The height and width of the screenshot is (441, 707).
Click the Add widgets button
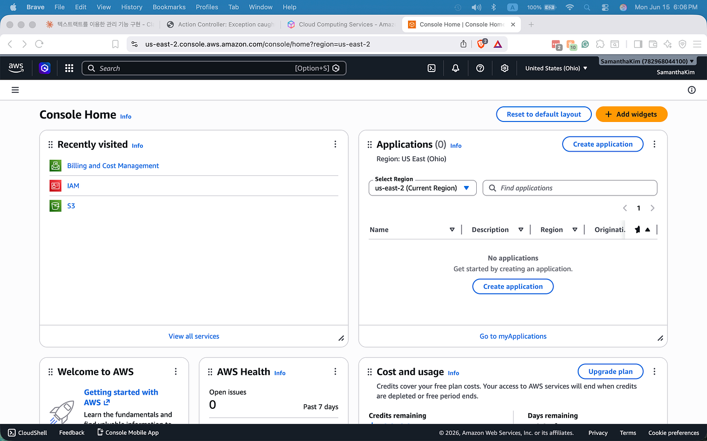632,114
